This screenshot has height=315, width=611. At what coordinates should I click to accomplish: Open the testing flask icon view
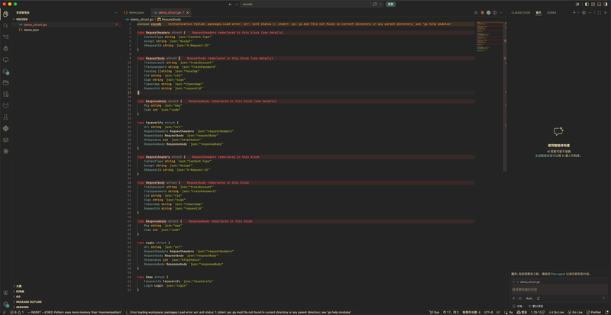click(x=6, y=117)
